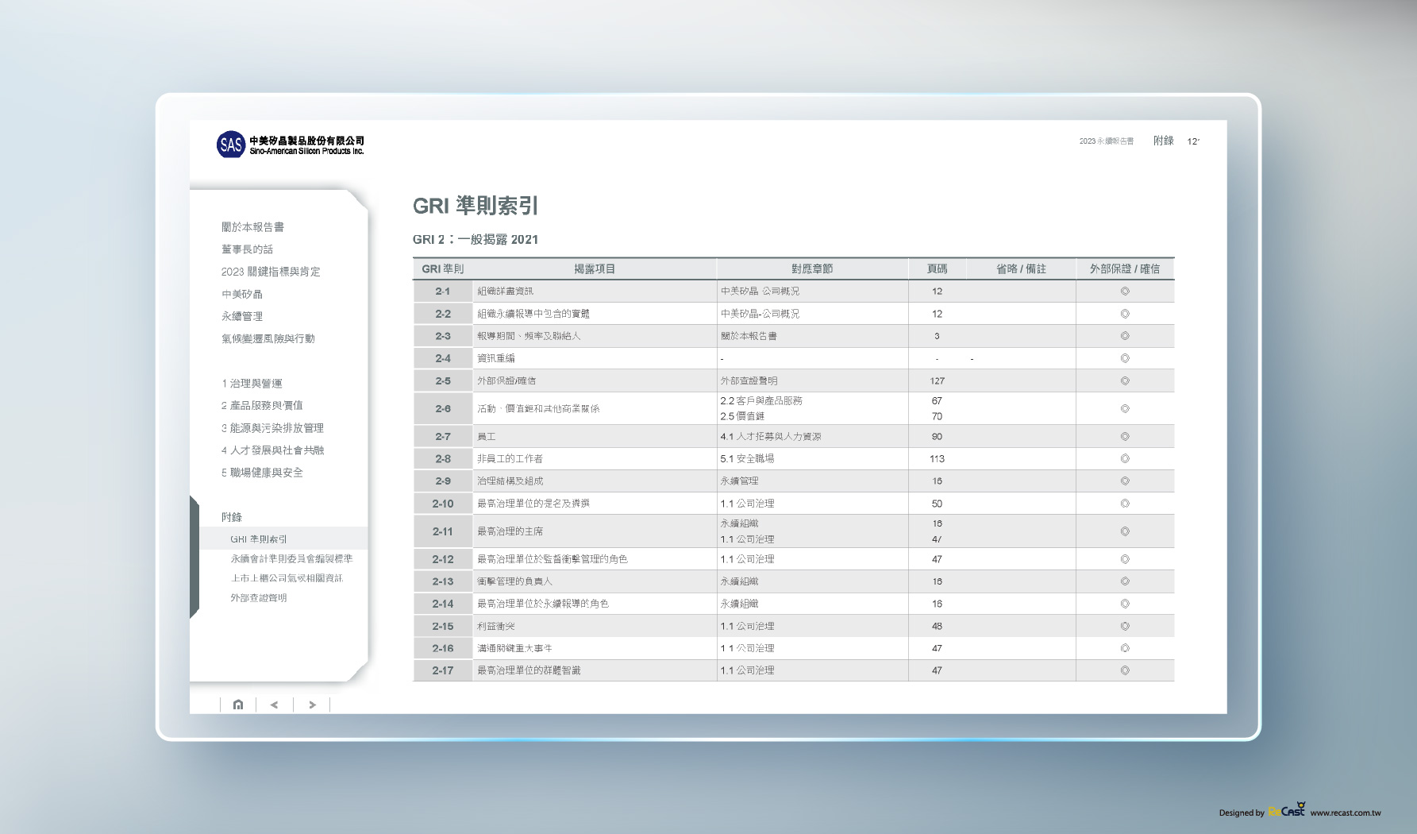The height and width of the screenshot is (834, 1417).
Task: Click the assurance mark in row 2-12
Action: (1125, 559)
